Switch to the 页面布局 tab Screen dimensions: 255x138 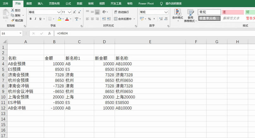54,3
